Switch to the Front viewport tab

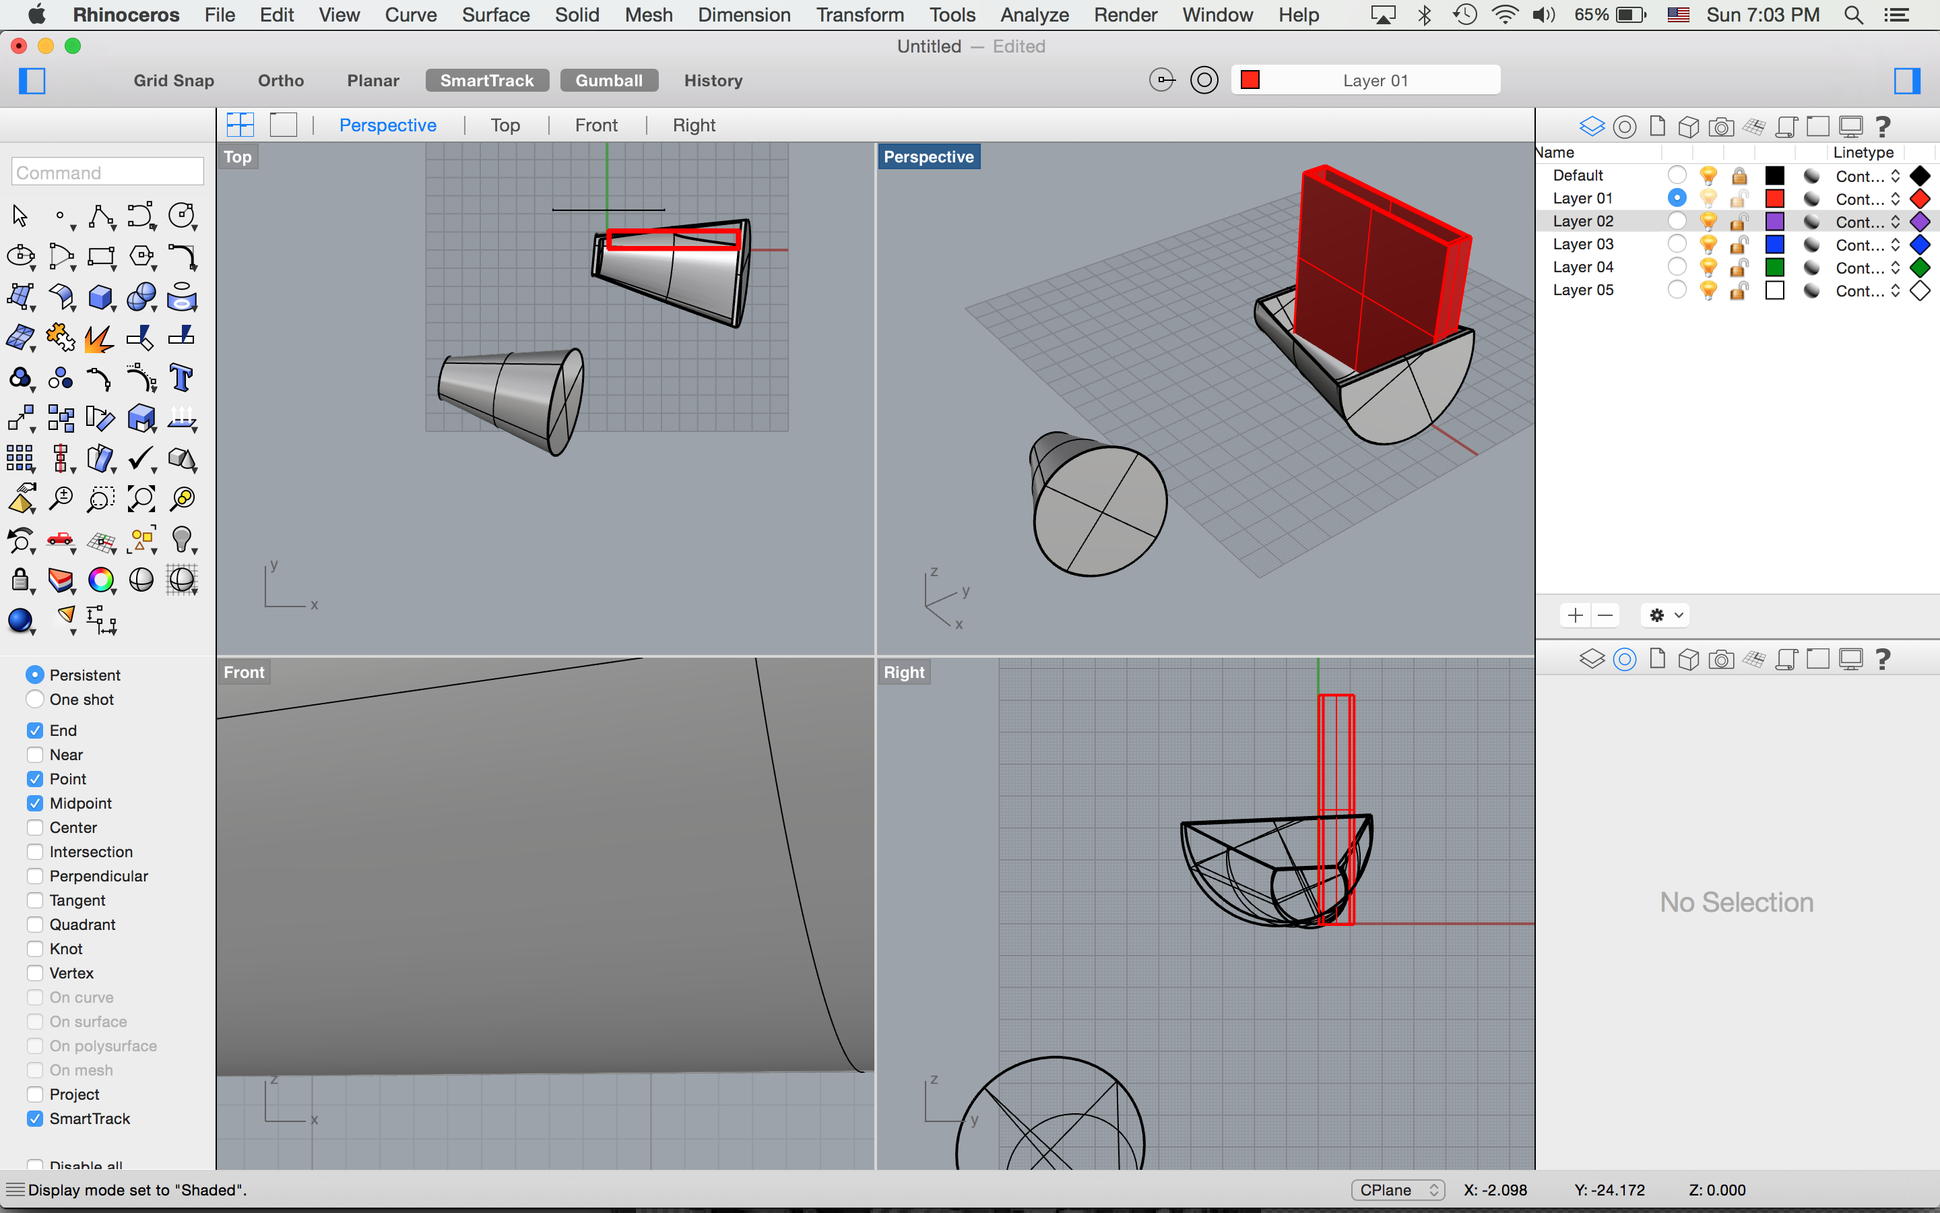pos(596,125)
